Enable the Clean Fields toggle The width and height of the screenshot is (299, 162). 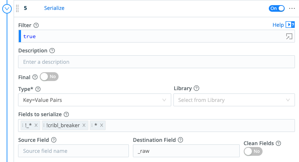[x=253, y=151]
